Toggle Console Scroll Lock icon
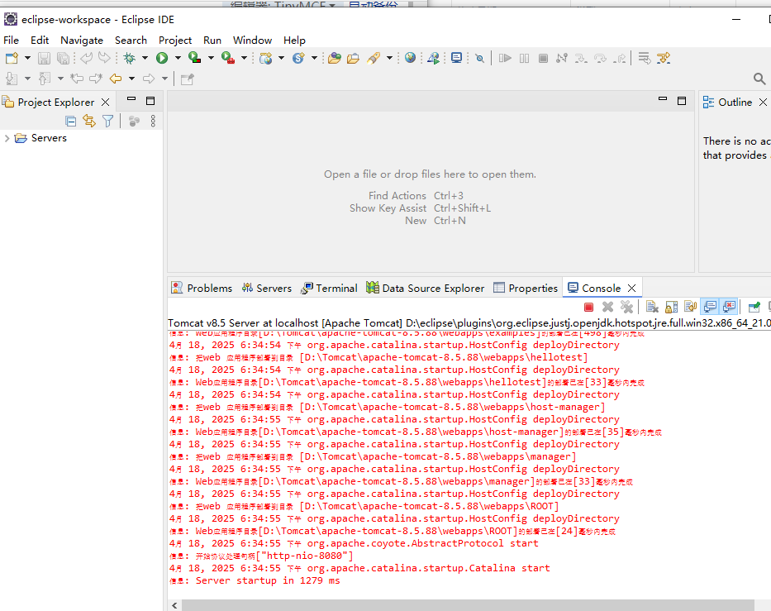771x611 pixels. pyautogui.click(x=671, y=307)
